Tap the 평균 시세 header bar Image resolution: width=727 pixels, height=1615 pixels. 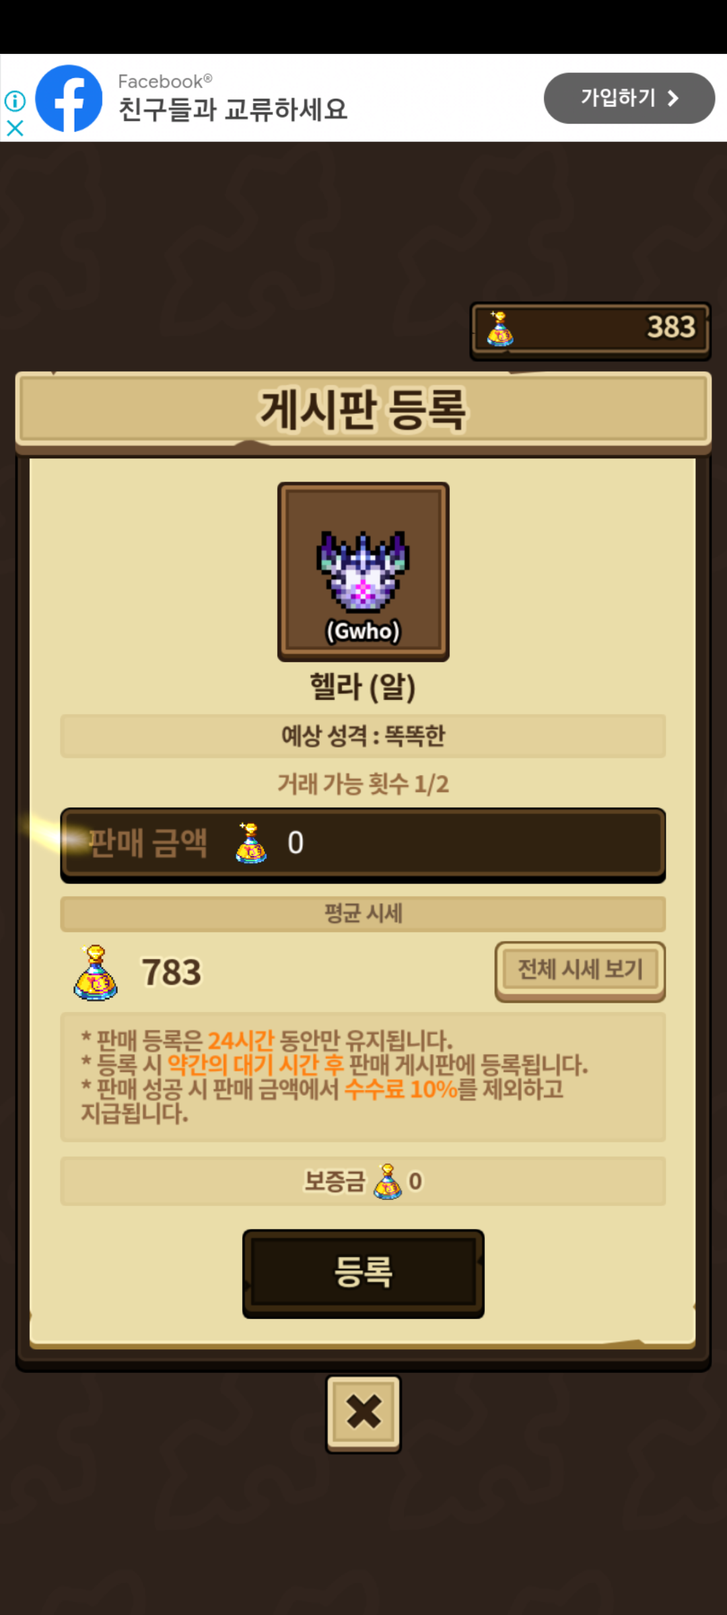point(363,914)
